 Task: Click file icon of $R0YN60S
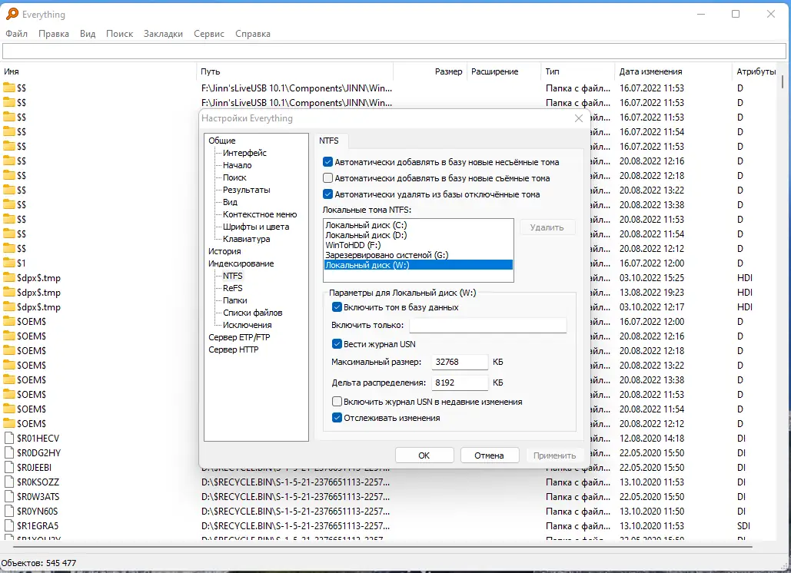pyautogui.click(x=9, y=511)
